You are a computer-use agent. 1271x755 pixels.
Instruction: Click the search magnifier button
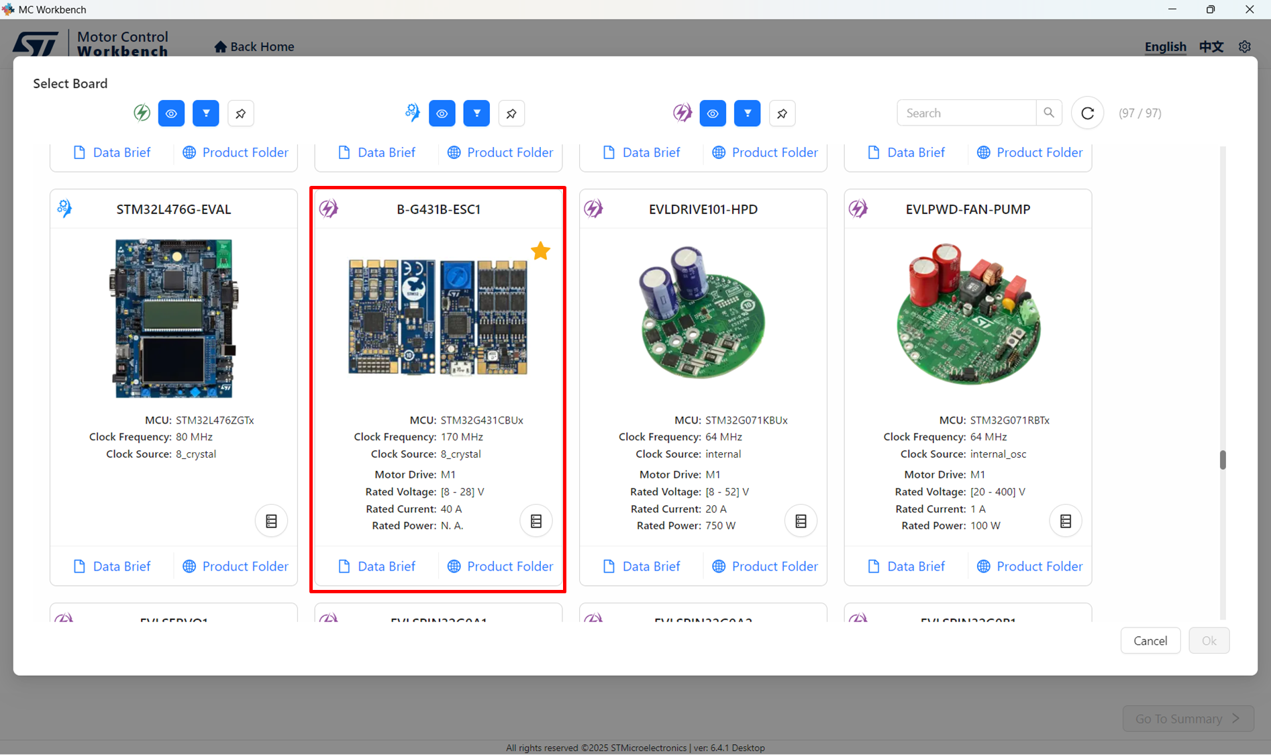[1049, 113]
